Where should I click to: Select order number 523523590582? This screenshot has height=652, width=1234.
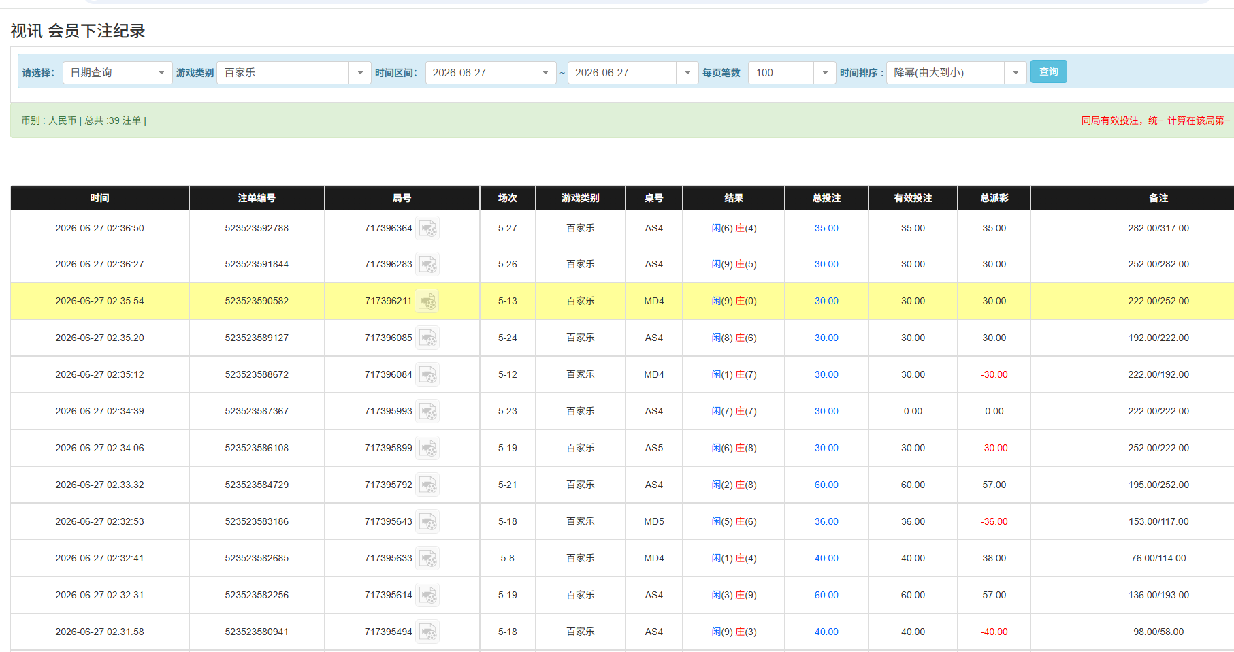[257, 301]
